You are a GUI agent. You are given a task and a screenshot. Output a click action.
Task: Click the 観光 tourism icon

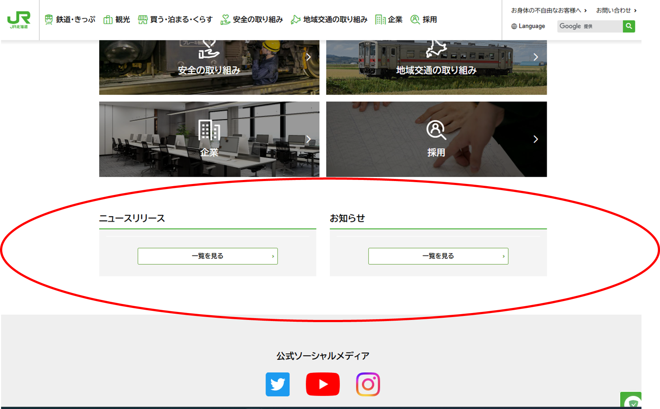pyautogui.click(x=107, y=20)
